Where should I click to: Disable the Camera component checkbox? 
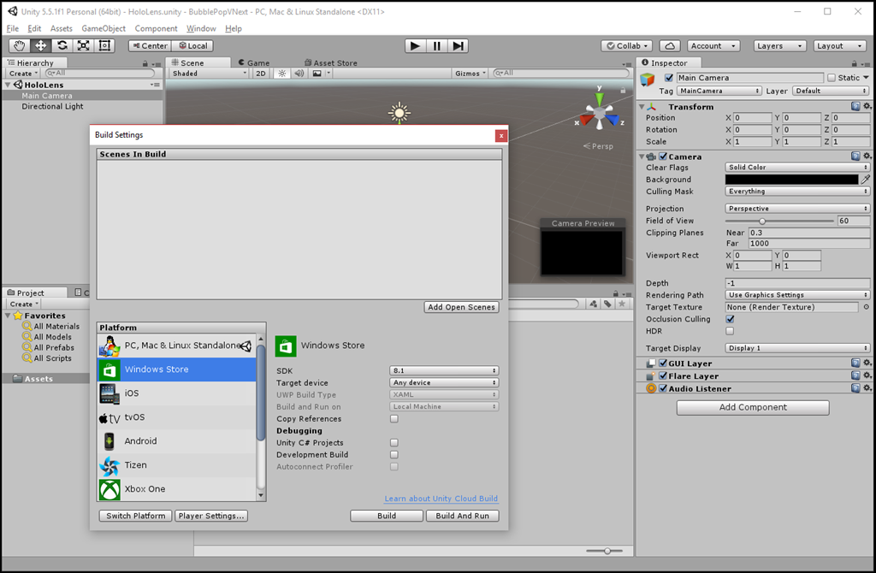663,157
